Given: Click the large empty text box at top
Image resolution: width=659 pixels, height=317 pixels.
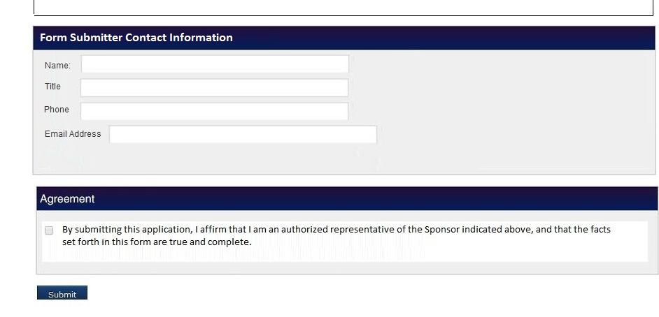Looking at the screenshot, I should point(343,7).
